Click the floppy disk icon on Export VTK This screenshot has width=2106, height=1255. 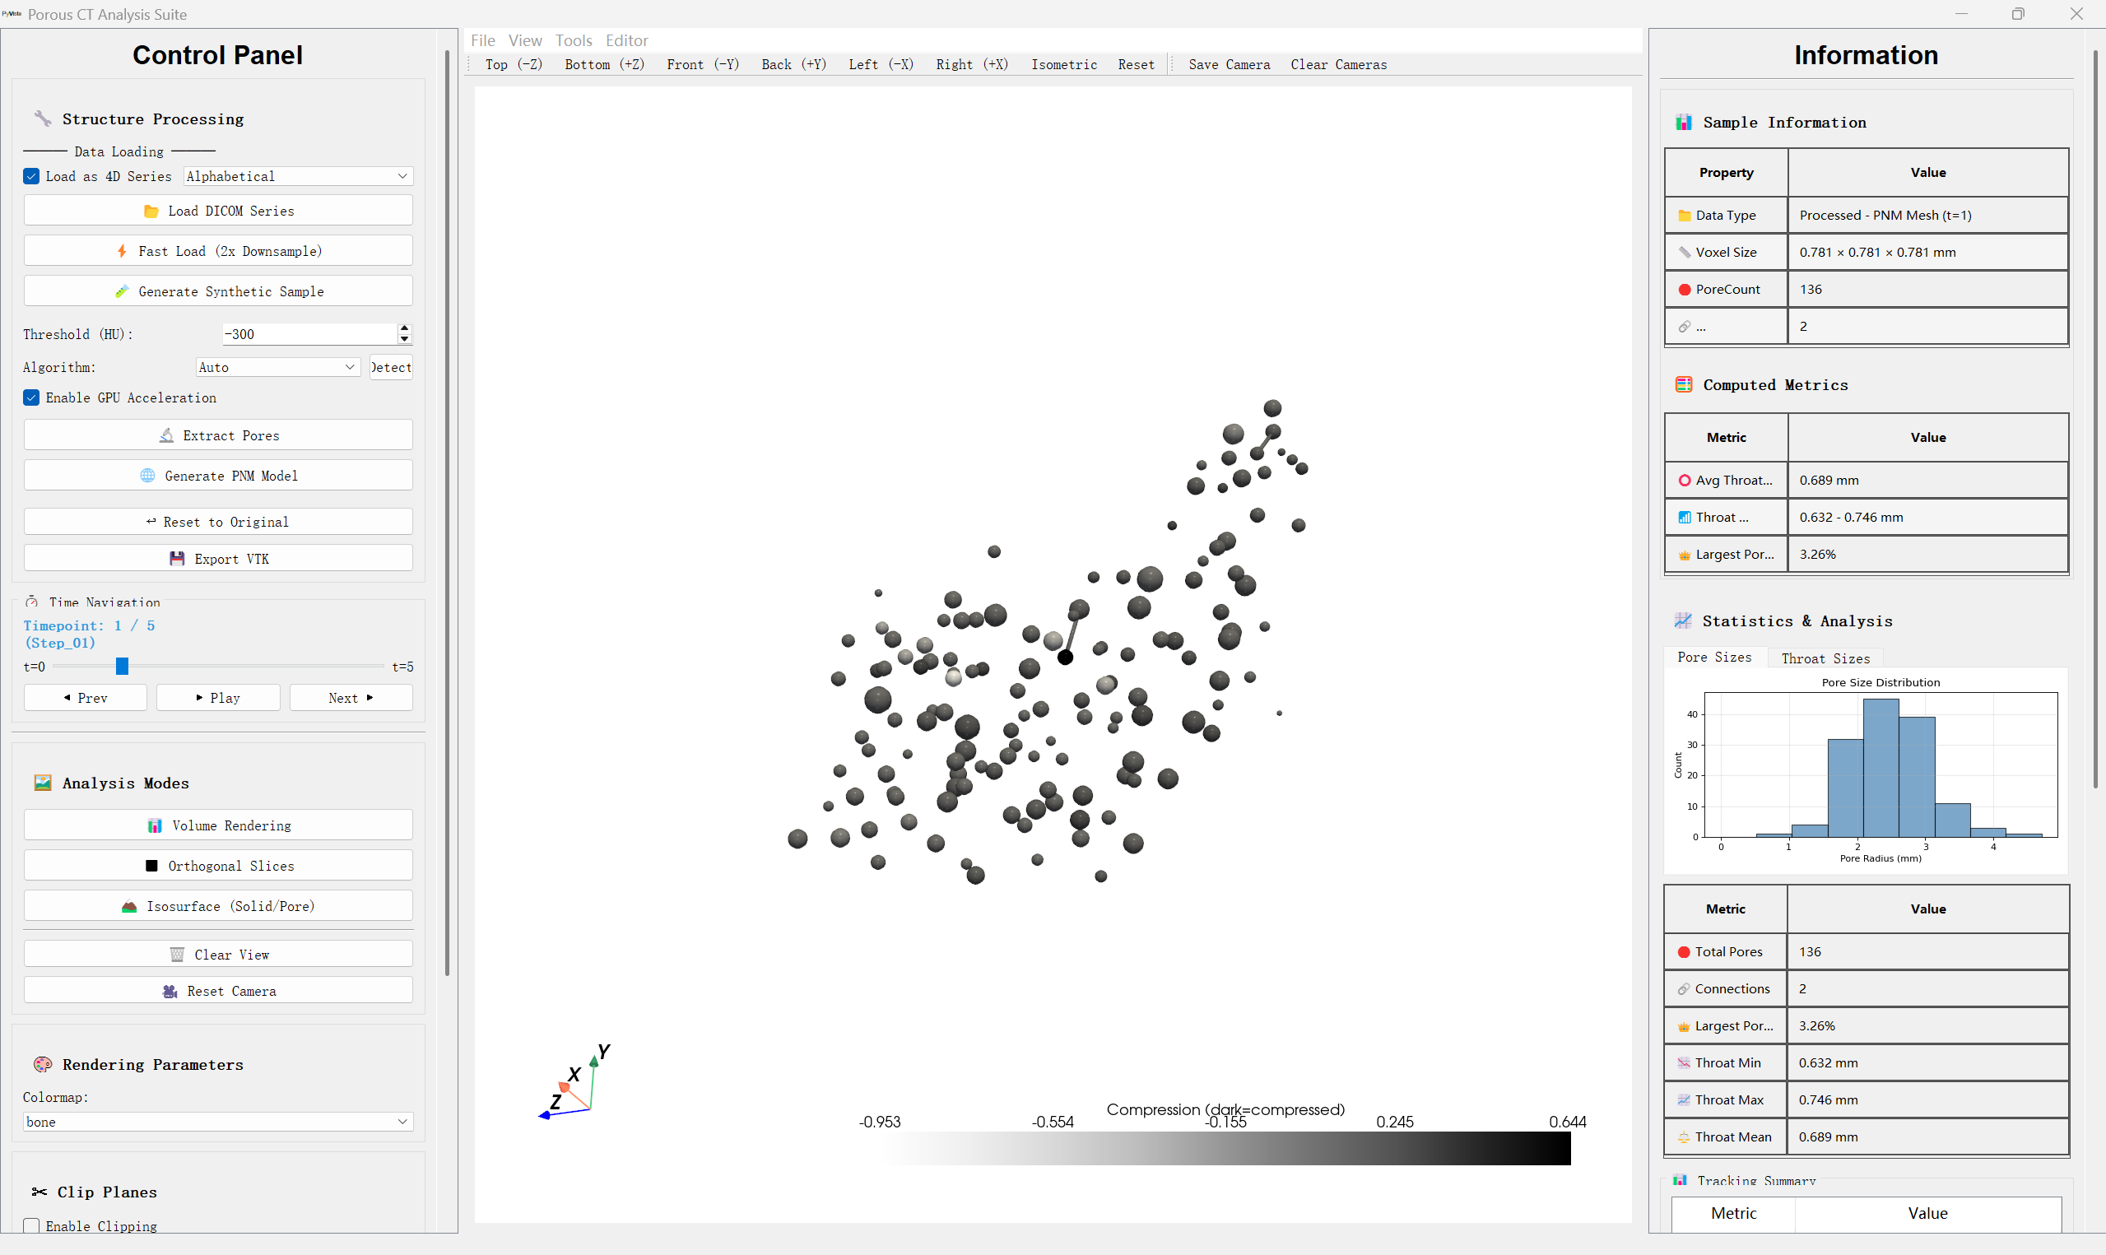[x=177, y=559]
